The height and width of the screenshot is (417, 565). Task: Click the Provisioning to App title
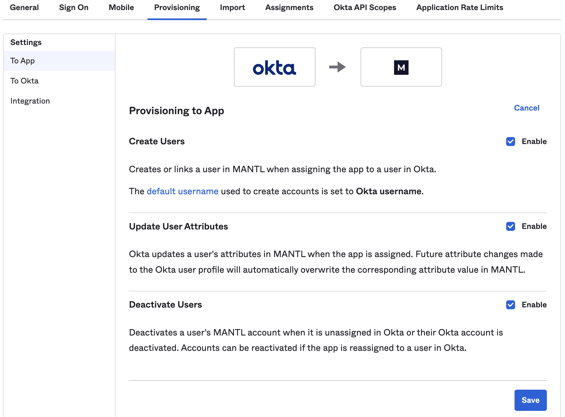tap(177, 111)
